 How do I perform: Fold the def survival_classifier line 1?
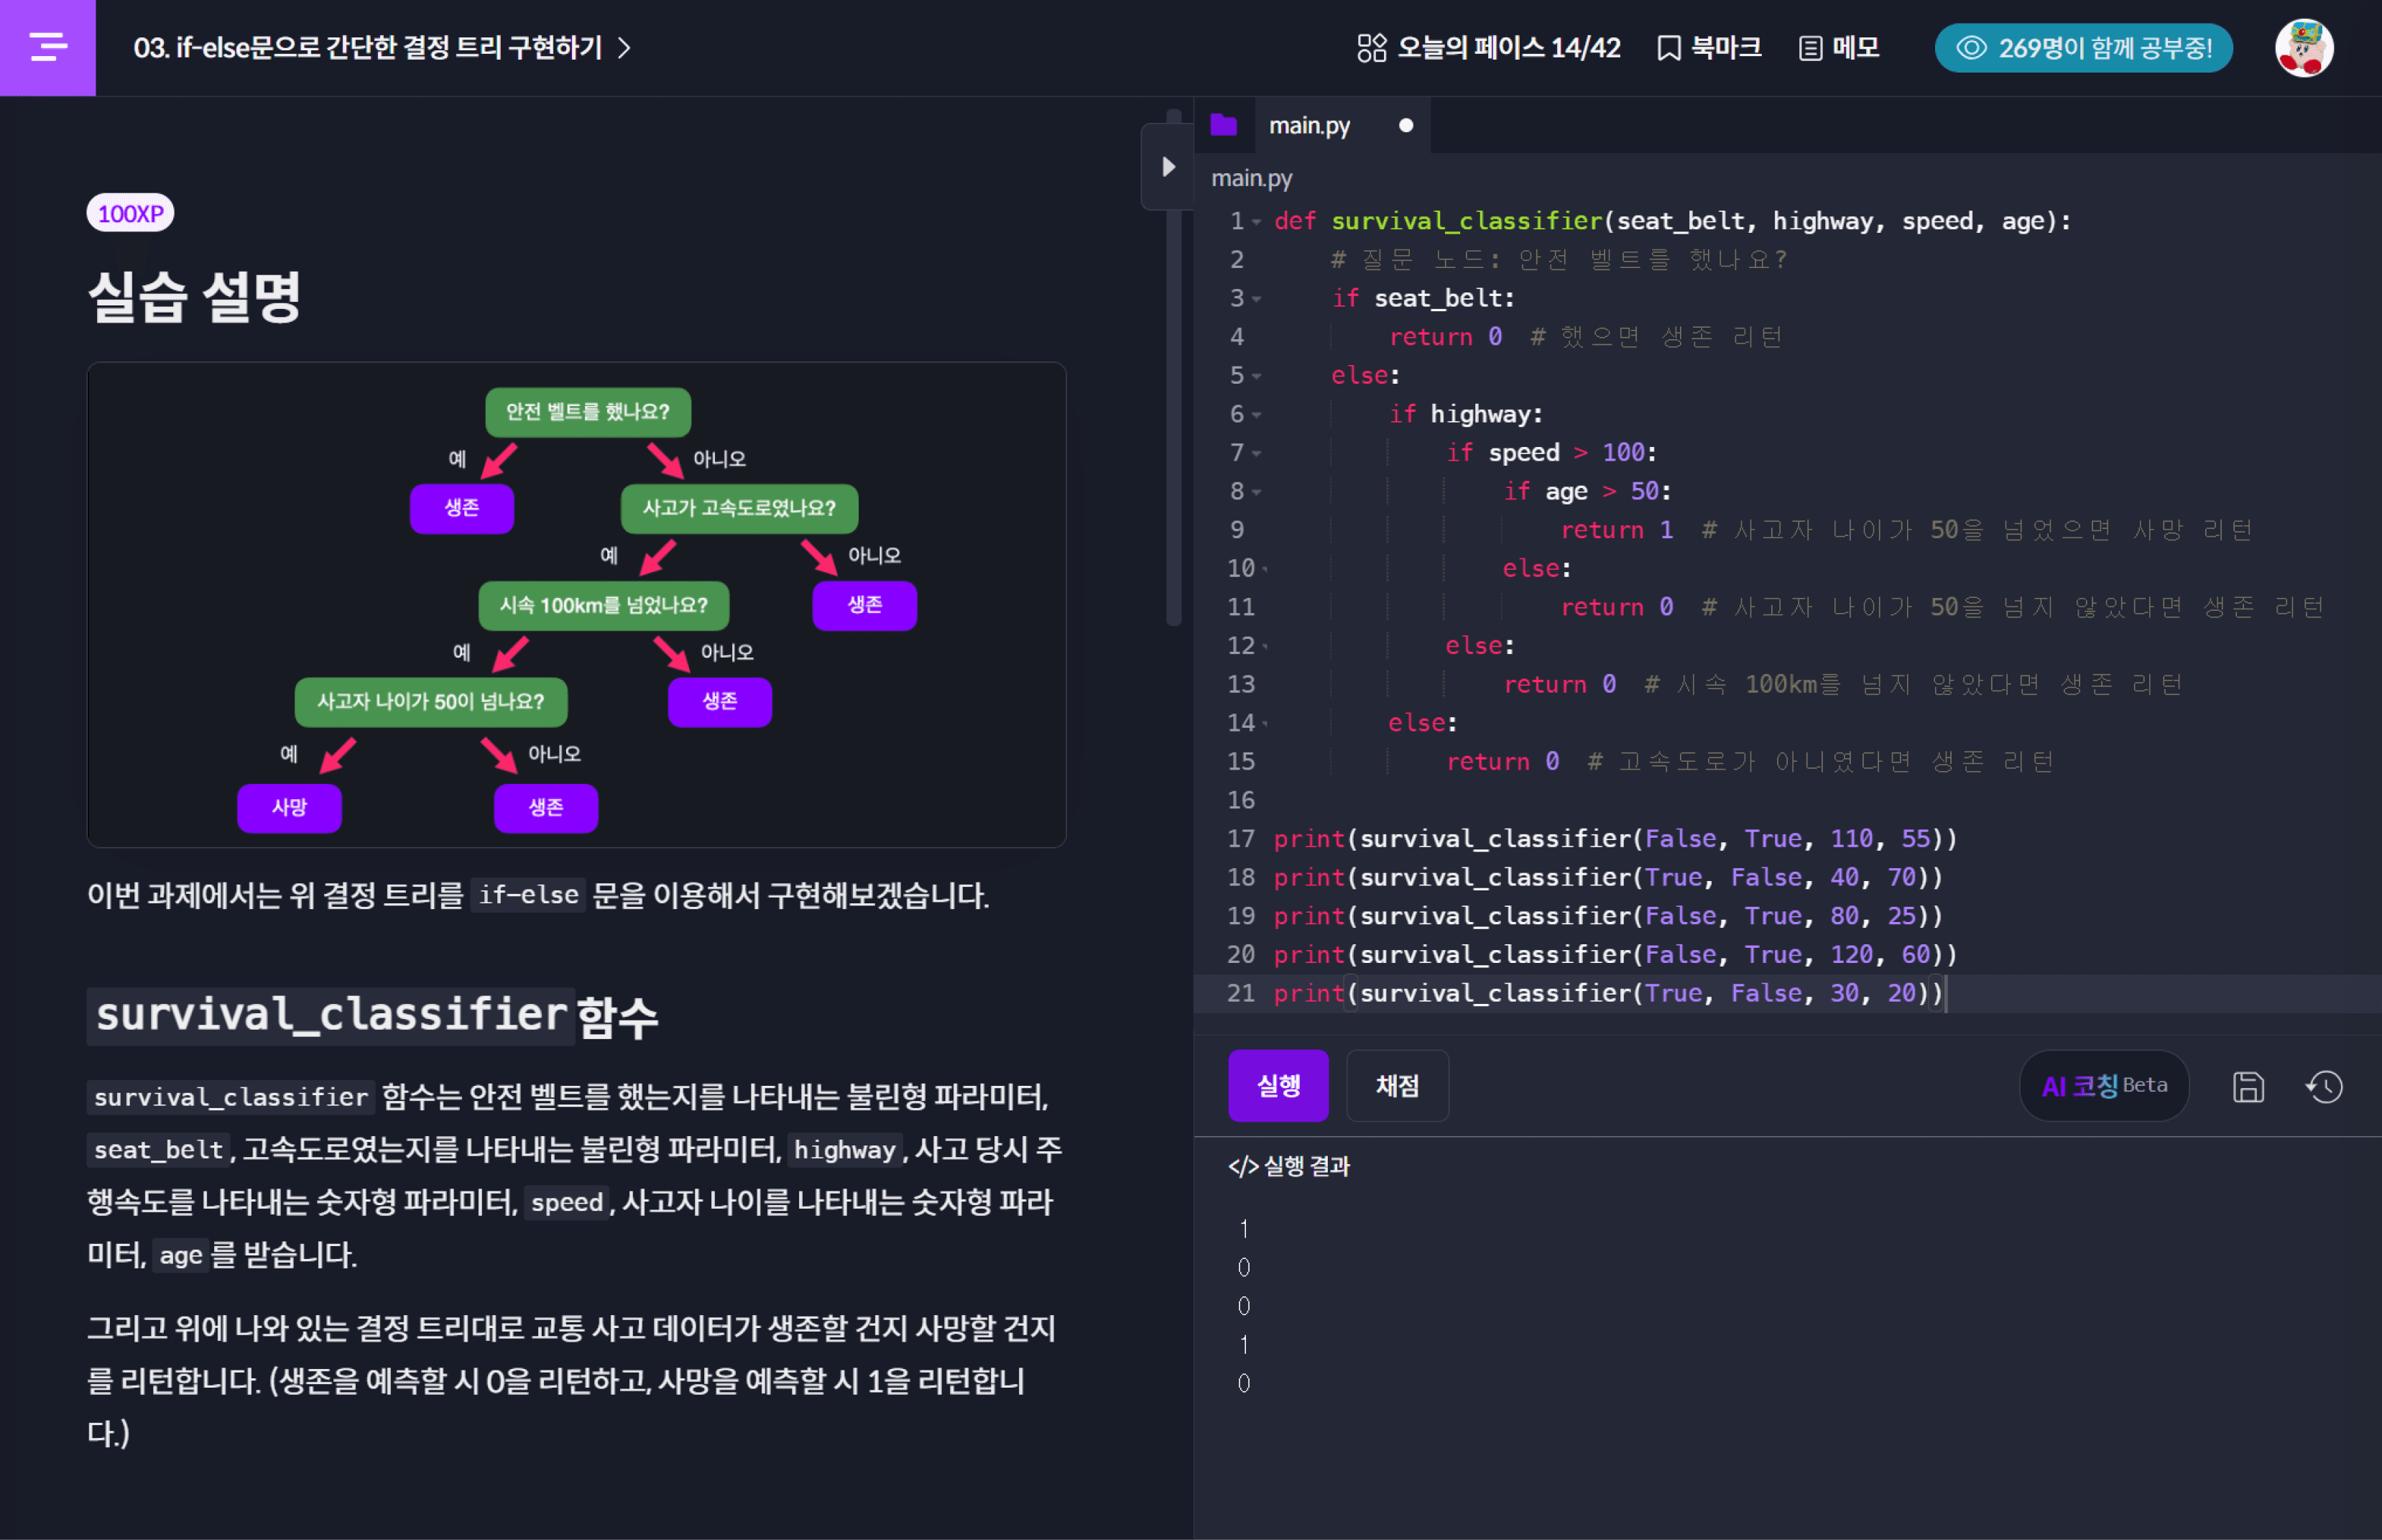pyautogui.click(x=1257, y=221)
